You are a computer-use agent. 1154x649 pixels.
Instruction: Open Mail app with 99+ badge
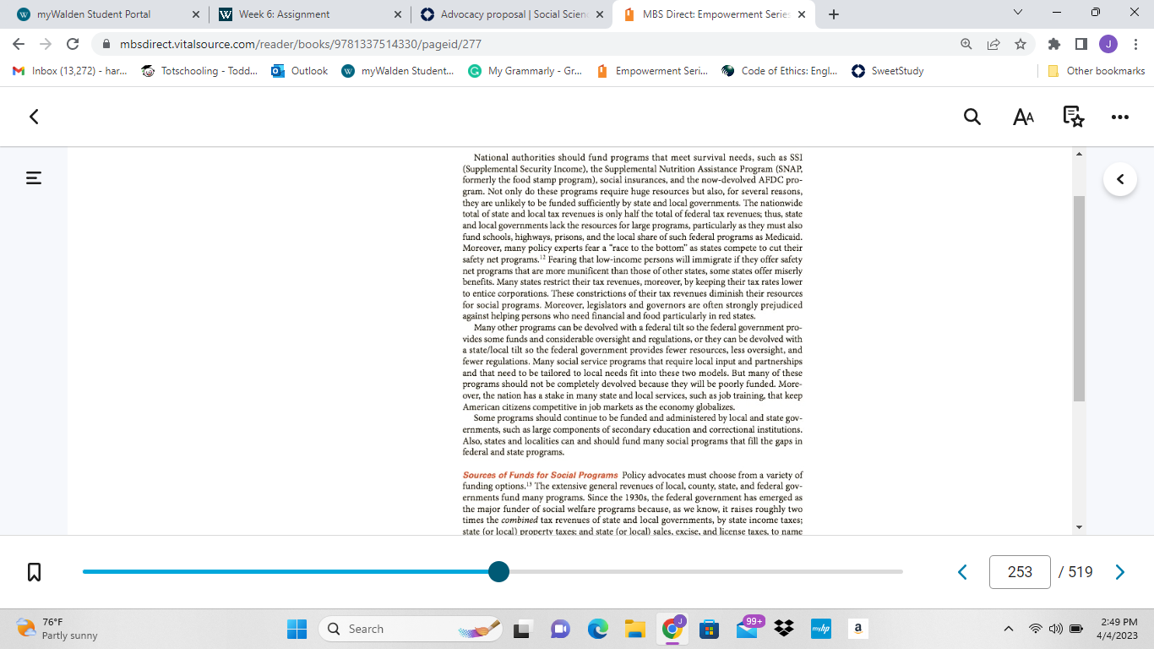tap(748, 628)
